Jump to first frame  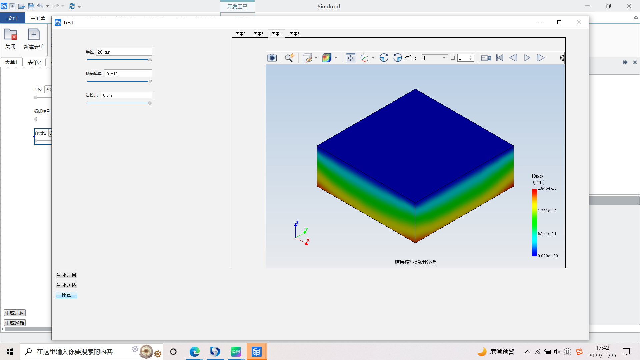click(x=500, y=58)
